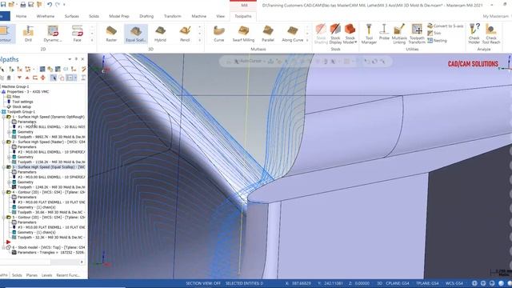Image resolution: width=512 pixels, height=288 pixels.
Task: Open the Levels manager tab at bottom
Action: 47,275
